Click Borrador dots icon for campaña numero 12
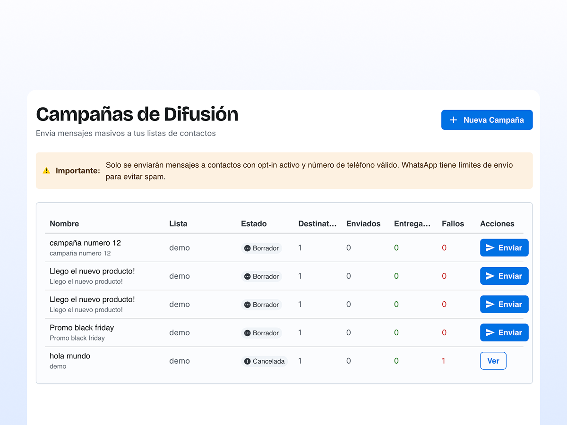The width and height of the screenshot is (567, 425). pyautogui.click(x=247, y=248)
